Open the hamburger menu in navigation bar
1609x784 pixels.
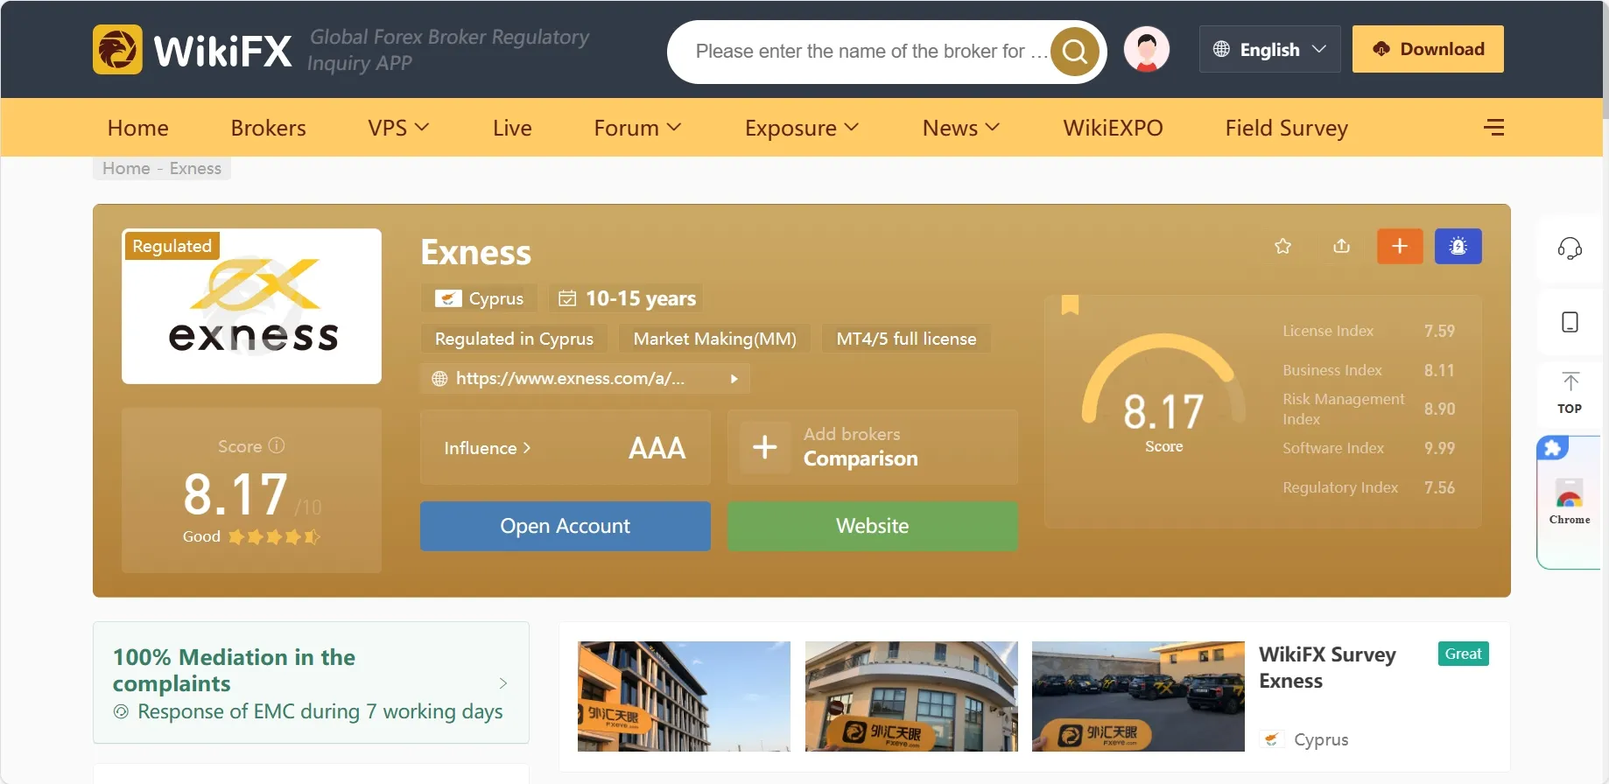1494,128
